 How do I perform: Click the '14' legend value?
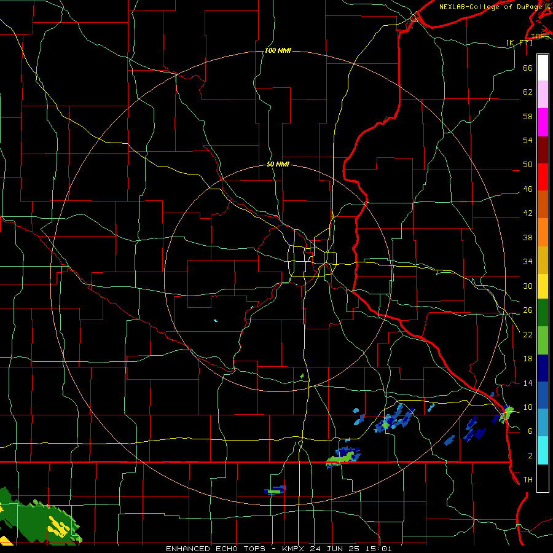tap(528, 383)
